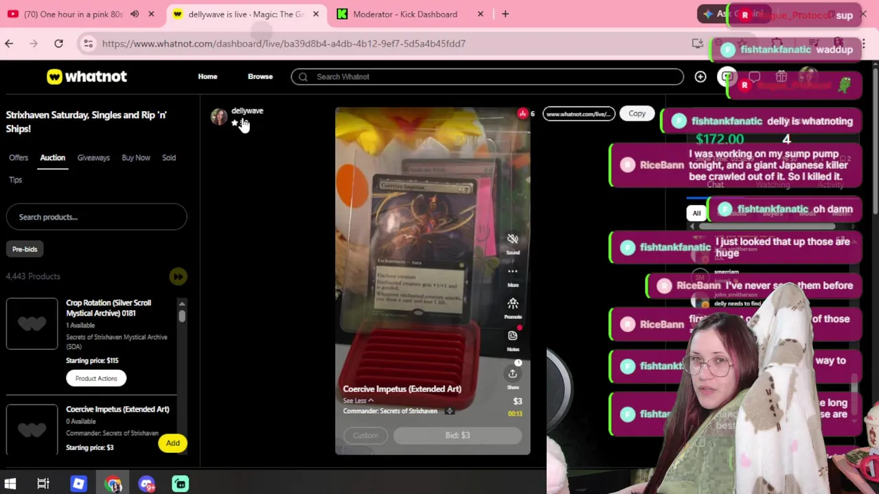
Task: Click the whatnot.com/live URL field
Action: 579,114
